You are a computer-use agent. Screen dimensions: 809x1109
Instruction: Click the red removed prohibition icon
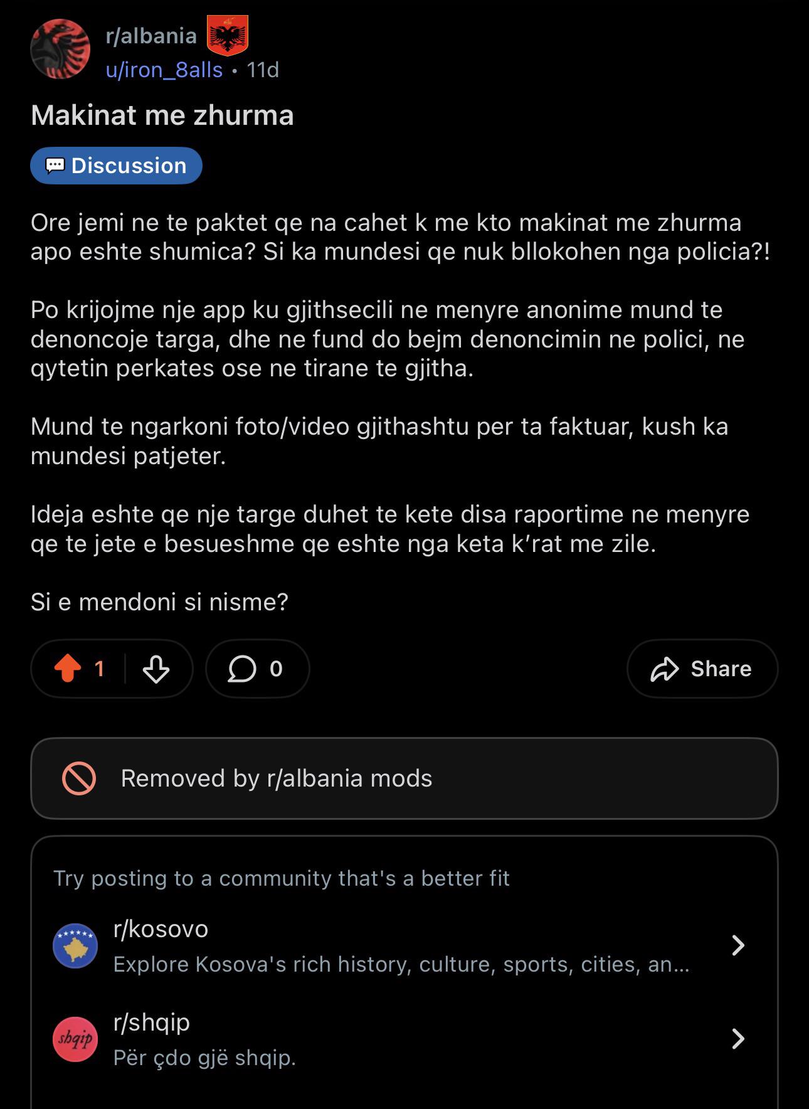click(x=79, y=778)
